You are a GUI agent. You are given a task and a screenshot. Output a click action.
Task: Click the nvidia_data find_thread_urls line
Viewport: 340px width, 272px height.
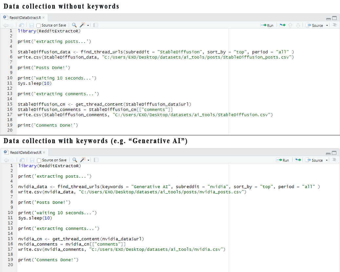[169, 187]
